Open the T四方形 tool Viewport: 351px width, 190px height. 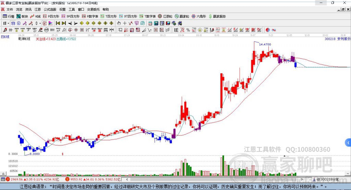click(x=109, y=16)
